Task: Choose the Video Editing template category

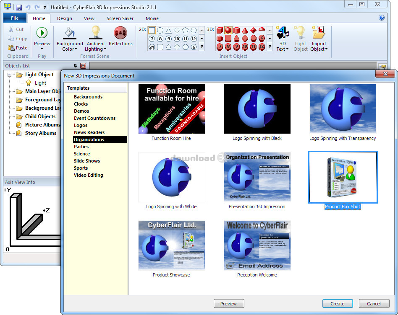Action: 88,175
